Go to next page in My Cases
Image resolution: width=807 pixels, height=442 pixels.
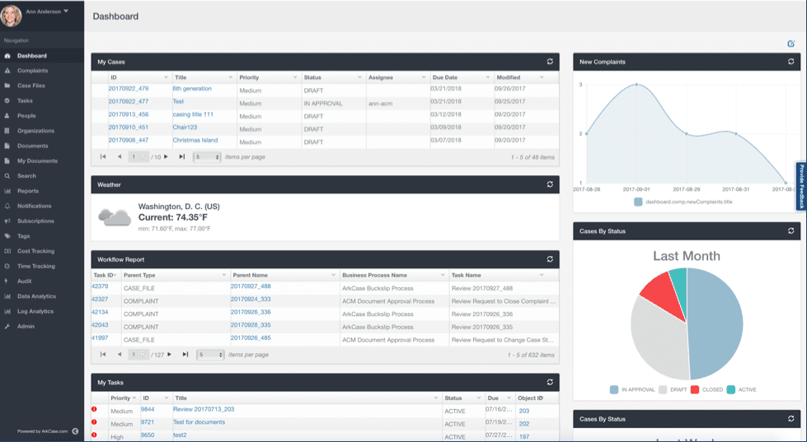point(166,156)
